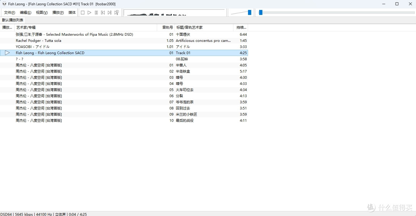Click track title 十面埋伏
The width and height of the screenshot is (416, 216).
(x=183, y=35)
